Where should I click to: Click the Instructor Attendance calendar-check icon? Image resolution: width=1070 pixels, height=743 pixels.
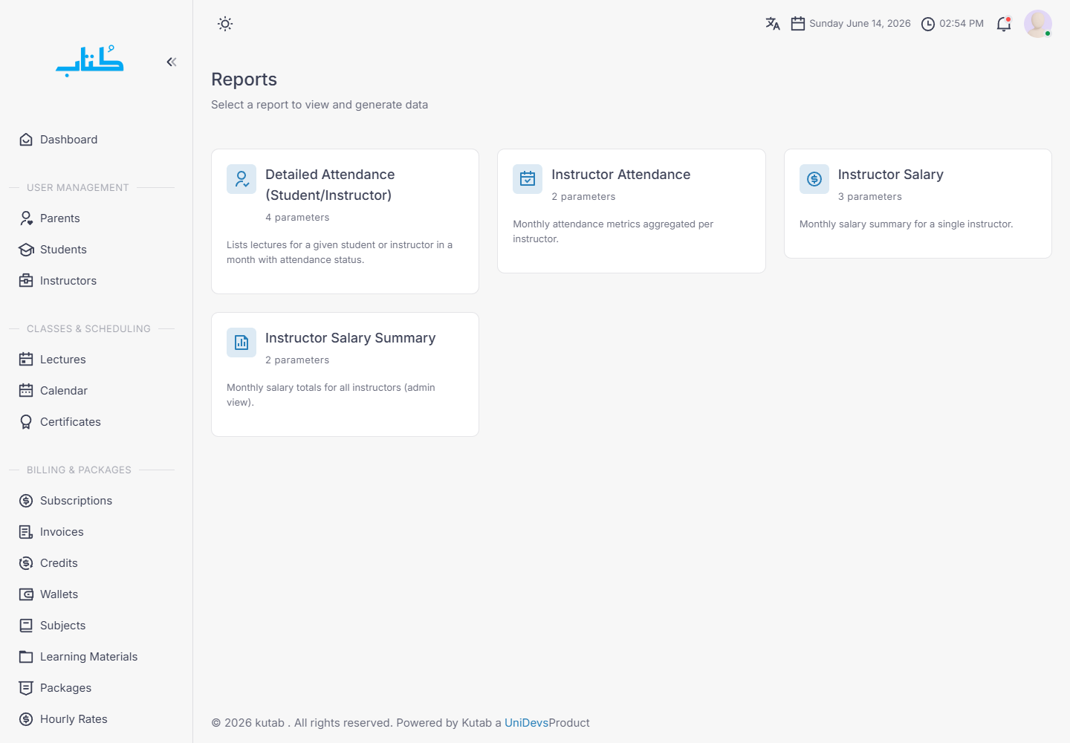click(x=528, y=179)
